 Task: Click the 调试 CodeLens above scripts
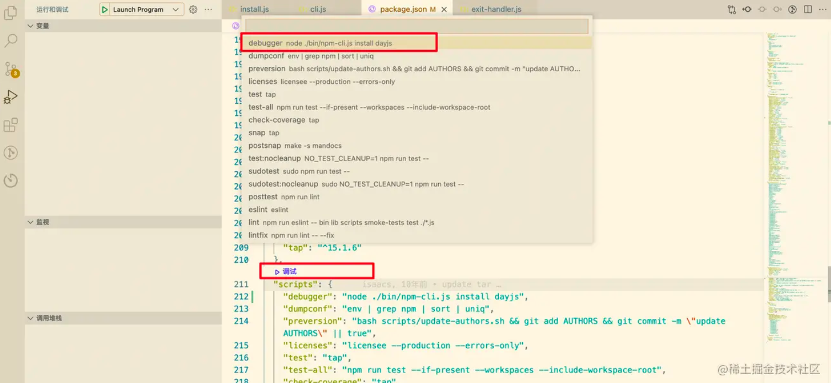286,272
